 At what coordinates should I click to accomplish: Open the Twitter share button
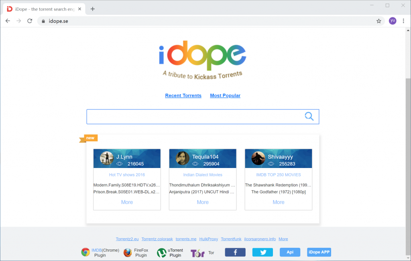click(x=262, y=252)
